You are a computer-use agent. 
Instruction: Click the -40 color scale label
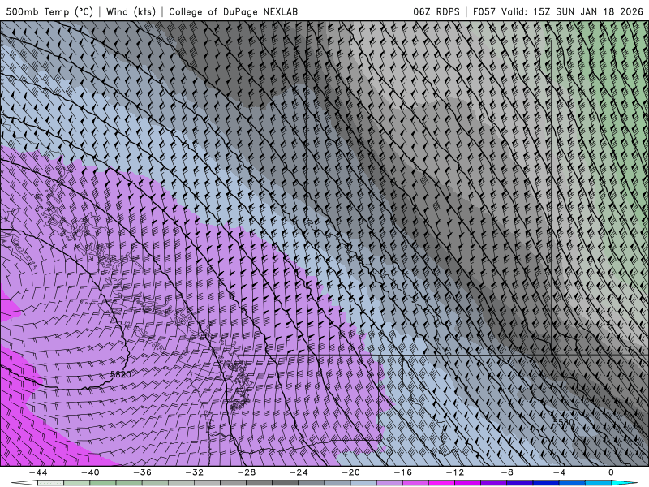pyautogui.click(x=90, y=472)
